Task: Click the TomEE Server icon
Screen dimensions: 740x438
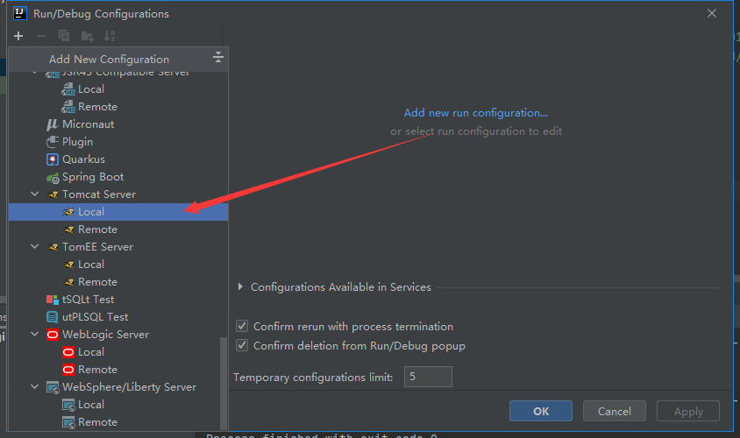Action: click(x=53, y=247)
